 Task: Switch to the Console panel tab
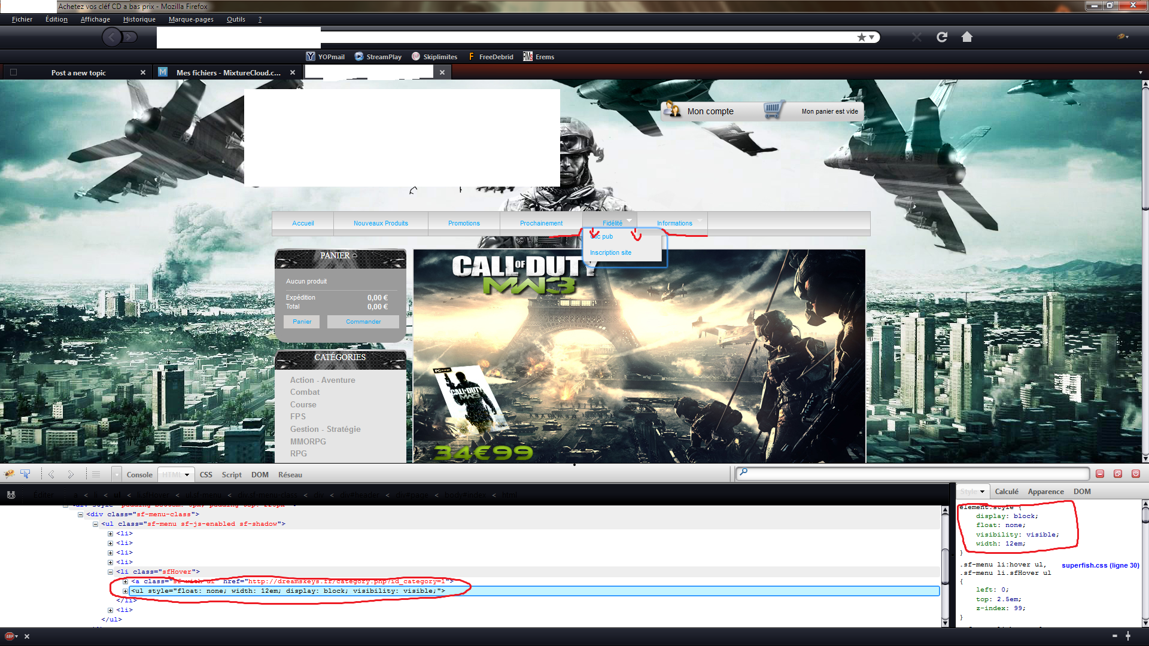(x=139, y=475)
